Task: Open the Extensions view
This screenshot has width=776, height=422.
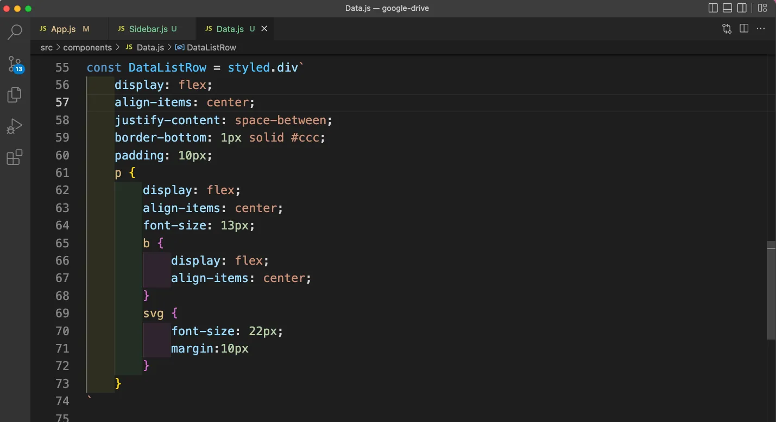Action: click(x=15, y=157)
